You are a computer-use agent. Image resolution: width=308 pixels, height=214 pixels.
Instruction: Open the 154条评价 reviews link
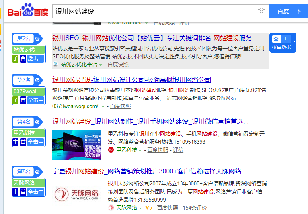(x=195, y=208)
